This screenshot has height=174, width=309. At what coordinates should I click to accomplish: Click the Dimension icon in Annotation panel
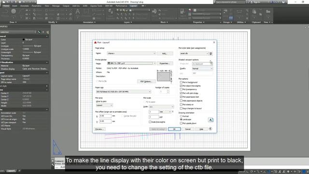coord(86,12)
